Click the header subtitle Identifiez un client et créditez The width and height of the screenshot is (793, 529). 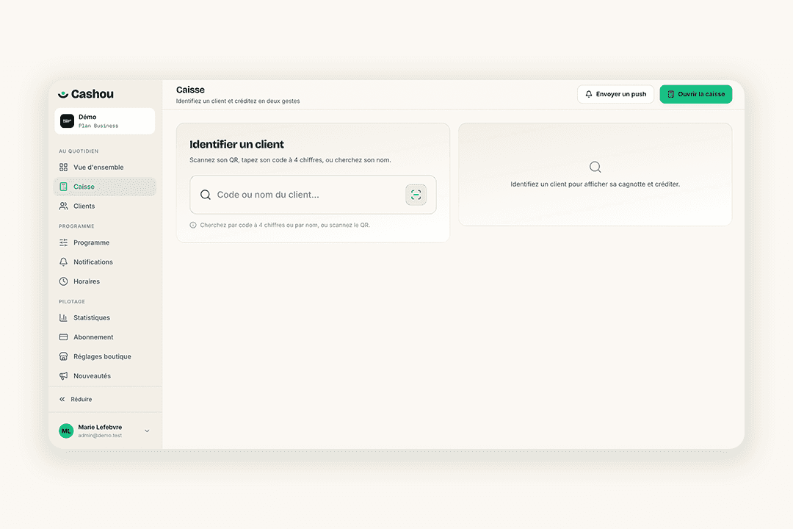pyautogui.click(x=238, y=101)
